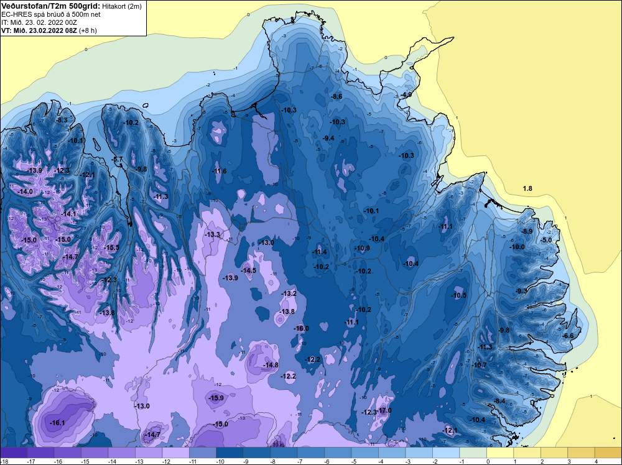Click the -8.9 temperature label
Screen dimensions: 622x465
coord(527,231)
